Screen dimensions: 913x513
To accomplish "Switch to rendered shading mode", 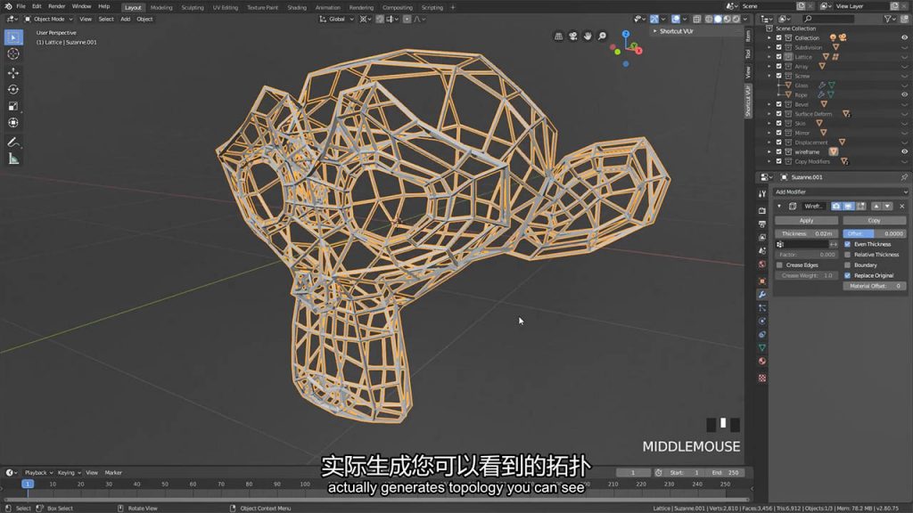I will tap(736, 20).
